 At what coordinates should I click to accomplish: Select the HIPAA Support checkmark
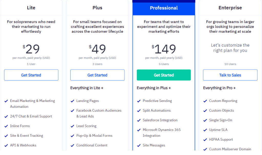click(x=205, y=140)
